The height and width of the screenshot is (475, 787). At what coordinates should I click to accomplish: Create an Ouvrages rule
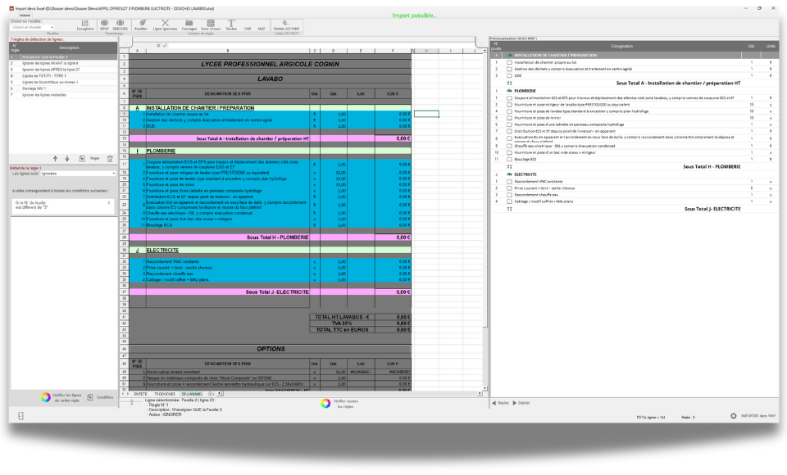tap(189, 25)
